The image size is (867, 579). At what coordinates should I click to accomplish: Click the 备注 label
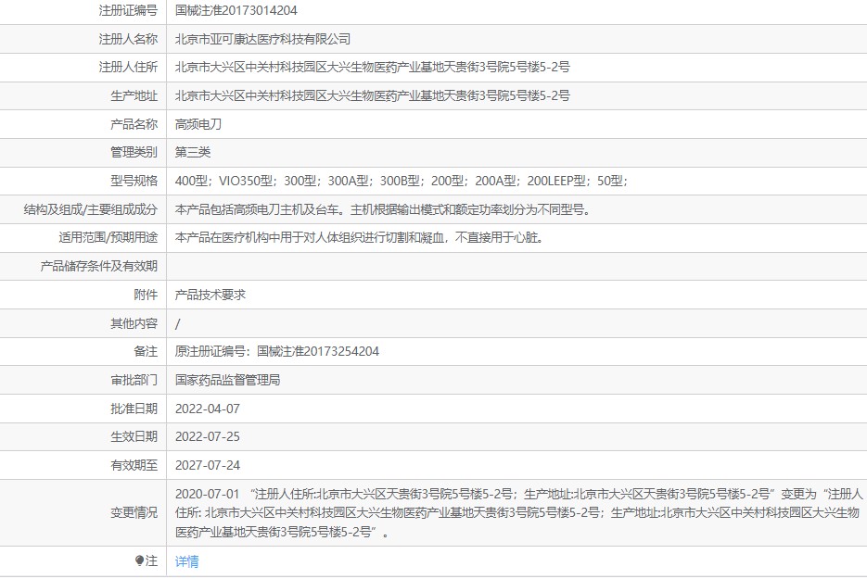146,352
